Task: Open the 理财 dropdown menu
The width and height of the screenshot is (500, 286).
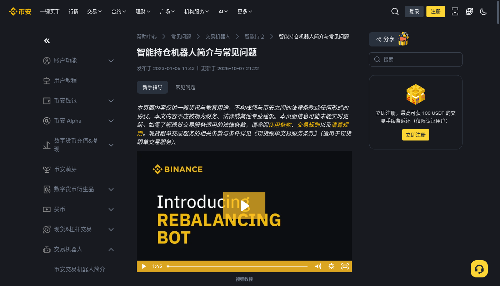Action: point(143,11)
